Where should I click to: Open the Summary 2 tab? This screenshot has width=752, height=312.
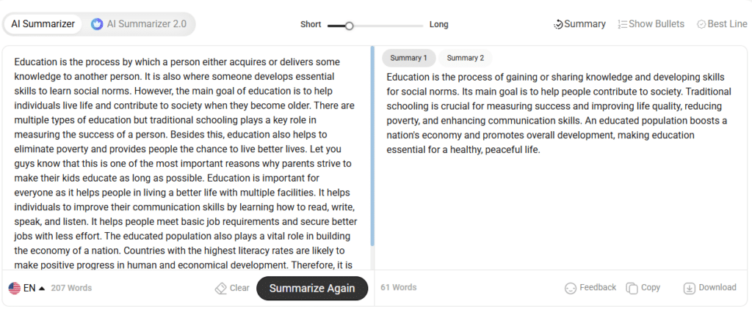coord(466,58)
